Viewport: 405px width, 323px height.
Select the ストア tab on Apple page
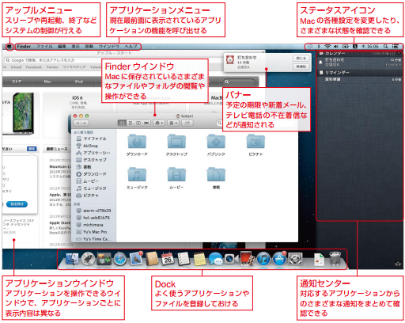tap(17, 82)
